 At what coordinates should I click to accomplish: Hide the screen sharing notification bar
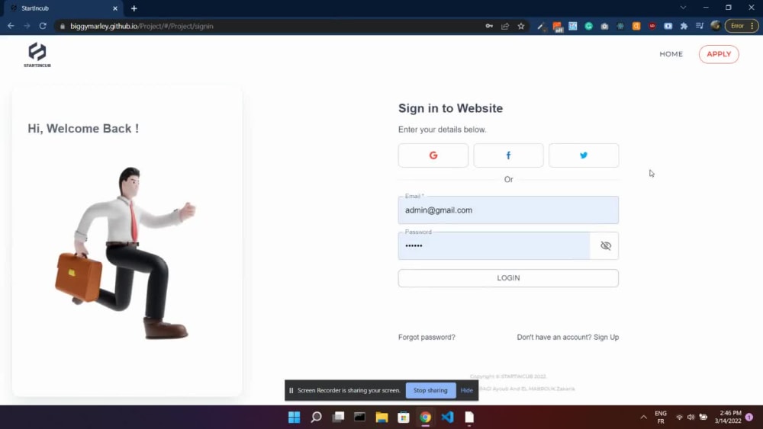click(x=466, y=390)
